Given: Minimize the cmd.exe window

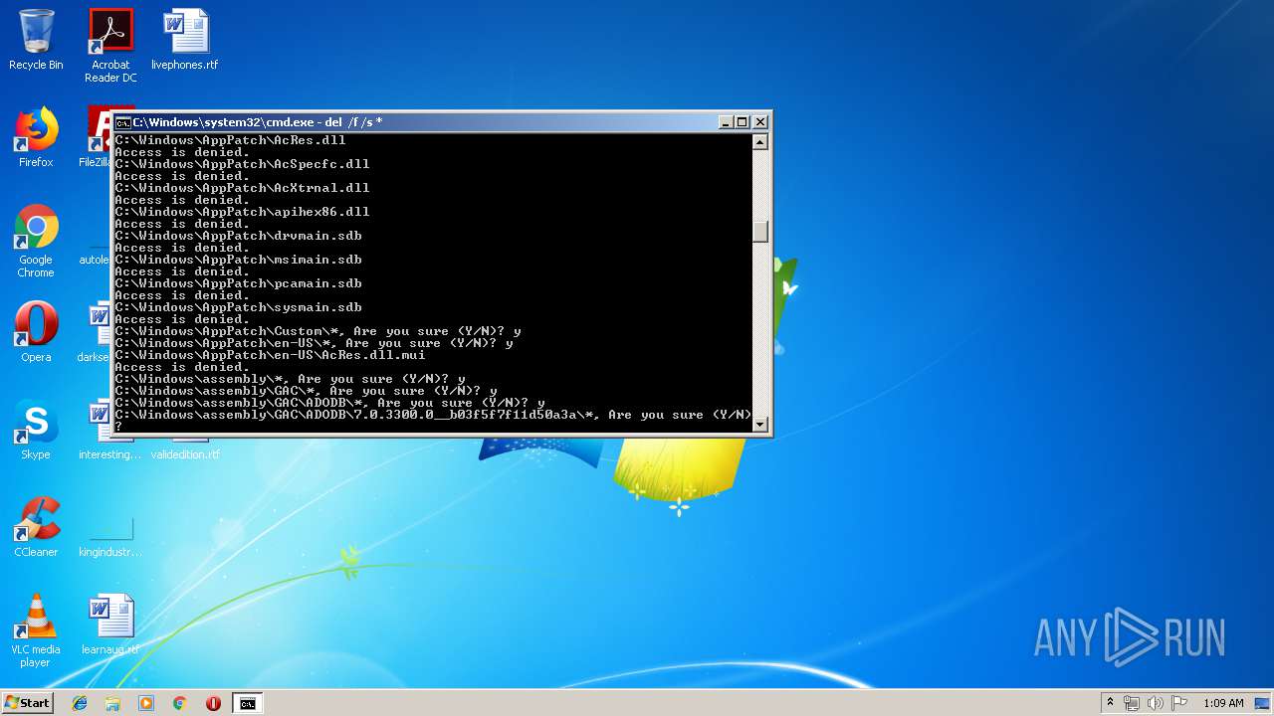Looking at the screenshot, I should (x=726, y=122).
